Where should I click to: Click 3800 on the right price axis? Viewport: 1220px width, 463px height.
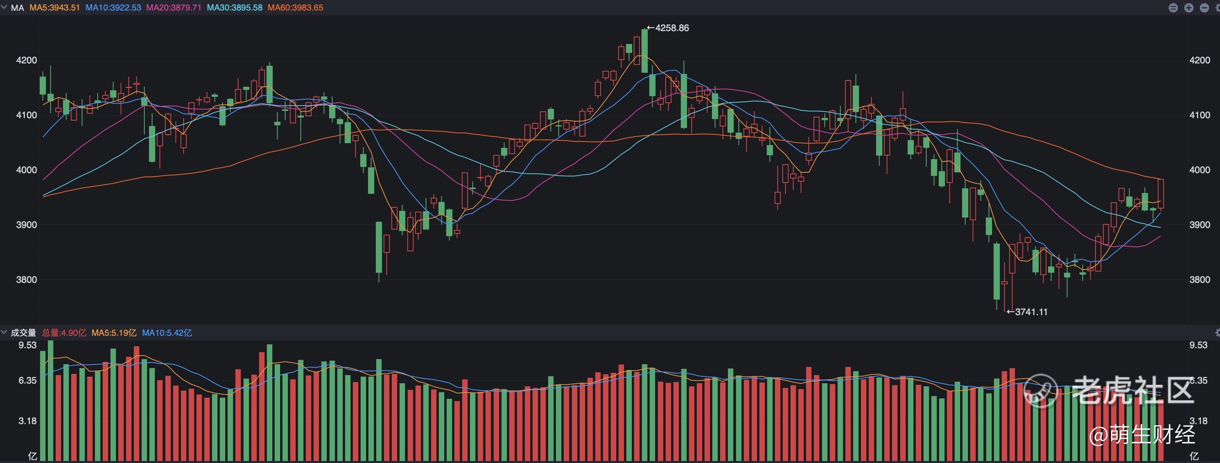pyautogui.click(x=1200, y=280)
